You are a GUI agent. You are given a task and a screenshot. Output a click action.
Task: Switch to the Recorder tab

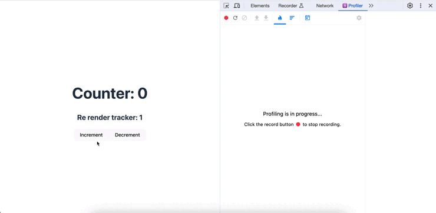click(291, 5)
